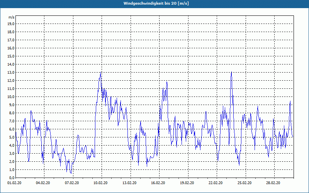Viewport: 309px width, 193px height.
Task: Select the 28.02.20 date label
Action: click(273, 183)
